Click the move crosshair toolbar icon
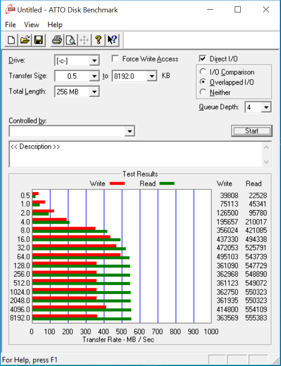This screenshot has width=281, height=366. (x=84, y=40)
